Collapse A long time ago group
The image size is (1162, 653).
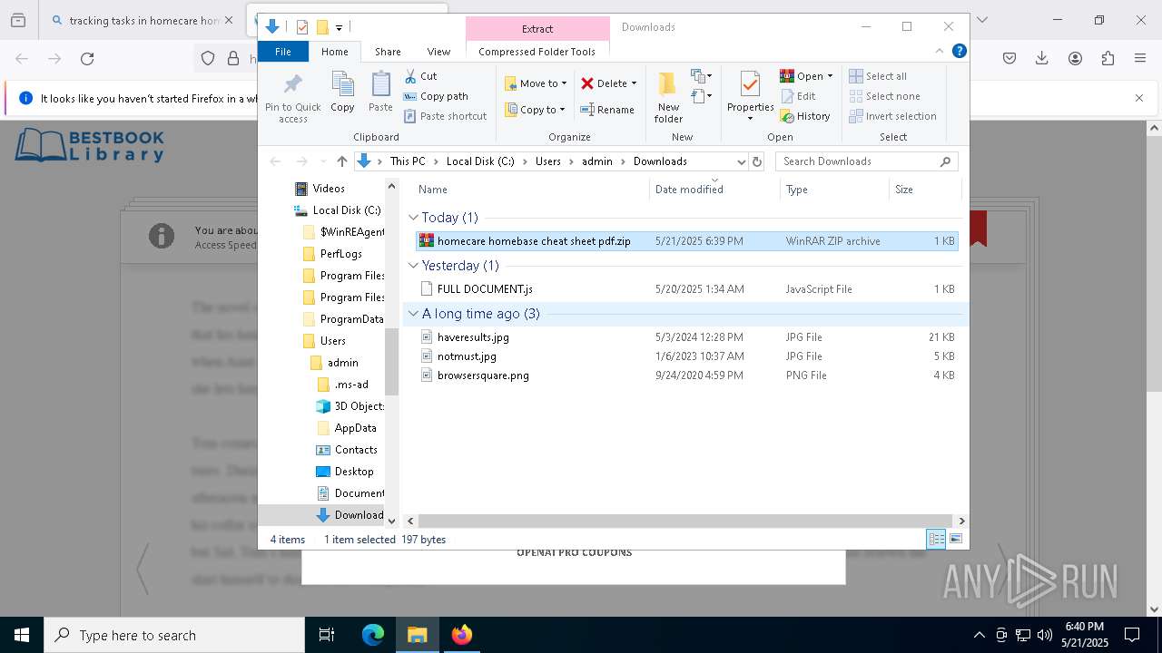tap(413, 314)
